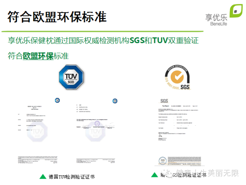Click the caption 德国TUV检测验证证书
This screenshot has height=185, width=246.
click(x=72, y=177)
